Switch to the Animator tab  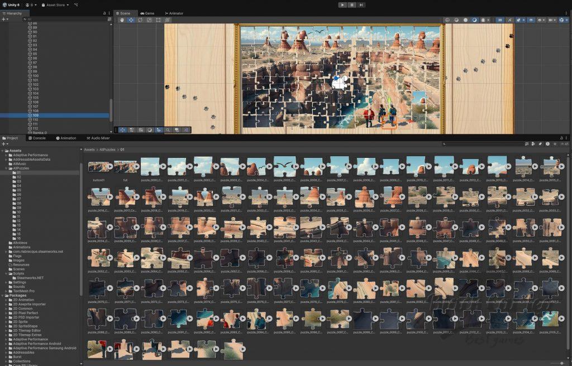point(174,13)
